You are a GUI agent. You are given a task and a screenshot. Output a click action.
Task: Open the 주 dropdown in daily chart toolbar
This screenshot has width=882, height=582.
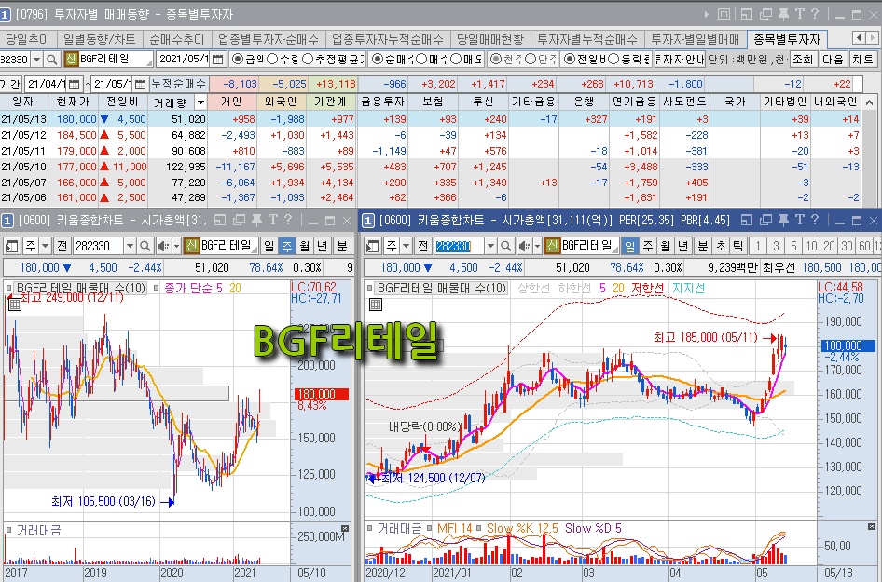tap(407, 246)
